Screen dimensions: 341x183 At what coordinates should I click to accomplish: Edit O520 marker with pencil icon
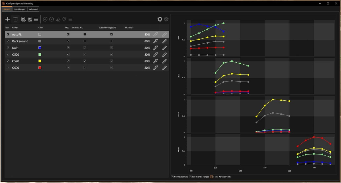click(164, 54)
